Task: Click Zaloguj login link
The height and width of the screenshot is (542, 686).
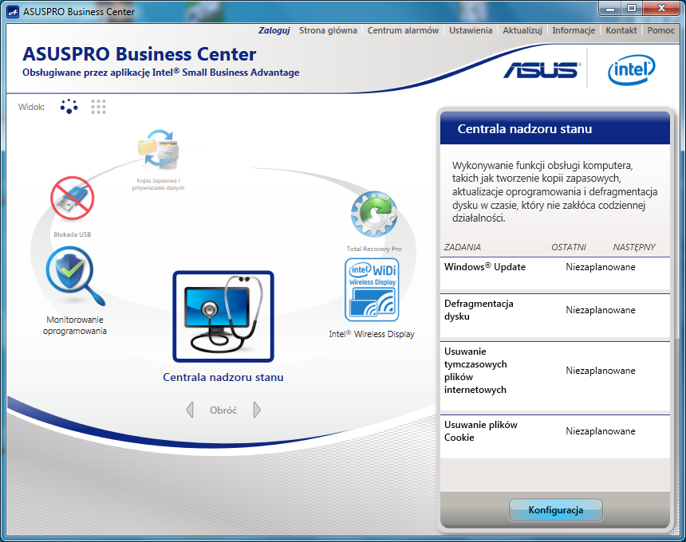Action: tap(274, 30)
